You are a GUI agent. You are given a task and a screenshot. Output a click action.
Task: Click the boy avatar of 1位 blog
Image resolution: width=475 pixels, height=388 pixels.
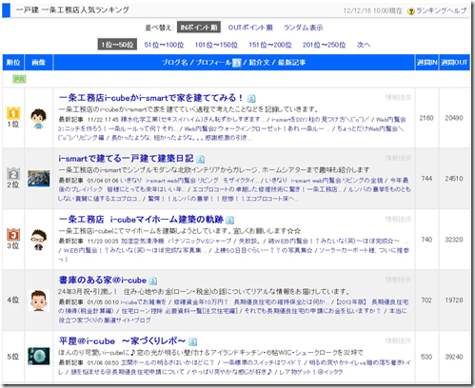tap(38, 119)
